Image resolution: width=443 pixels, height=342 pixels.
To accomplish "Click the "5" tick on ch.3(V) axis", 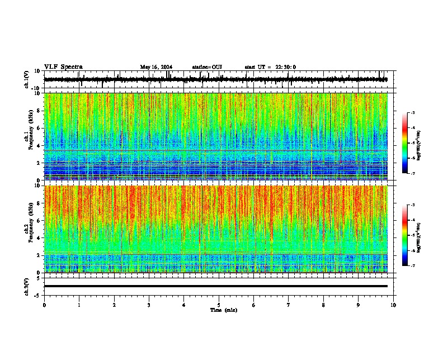I will click(39, 278).
